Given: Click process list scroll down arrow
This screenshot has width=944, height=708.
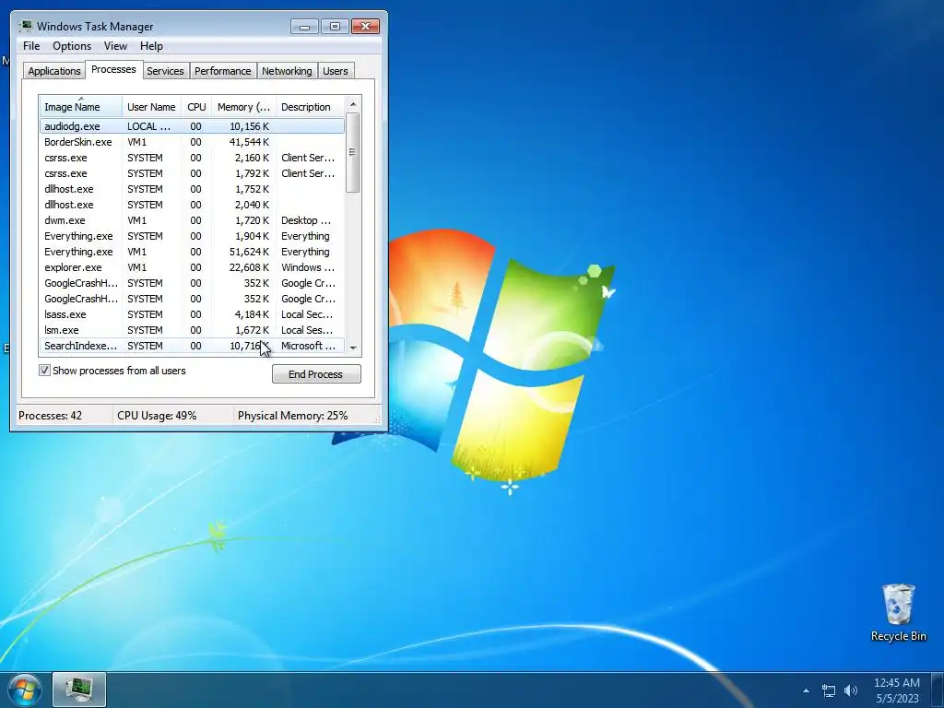Looking at the screenshot, I should 353,348.
